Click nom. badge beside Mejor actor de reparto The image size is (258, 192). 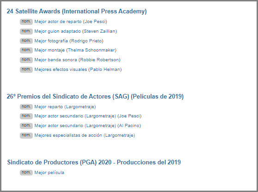26,22
